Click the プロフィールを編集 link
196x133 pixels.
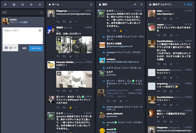[19, 22]
